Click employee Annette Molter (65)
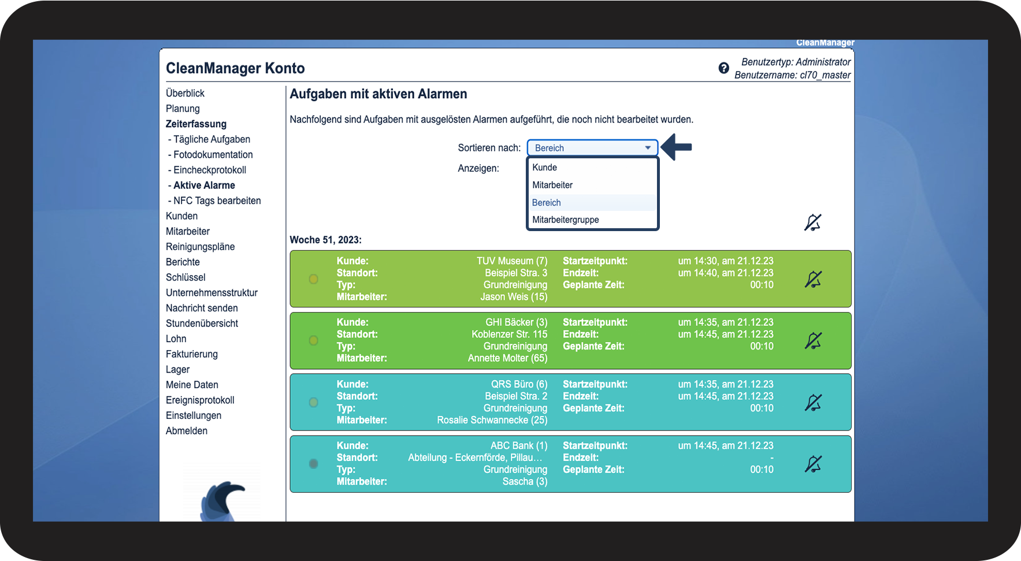The width and height of the screenshot is (1021, 561). click(508, 358)
